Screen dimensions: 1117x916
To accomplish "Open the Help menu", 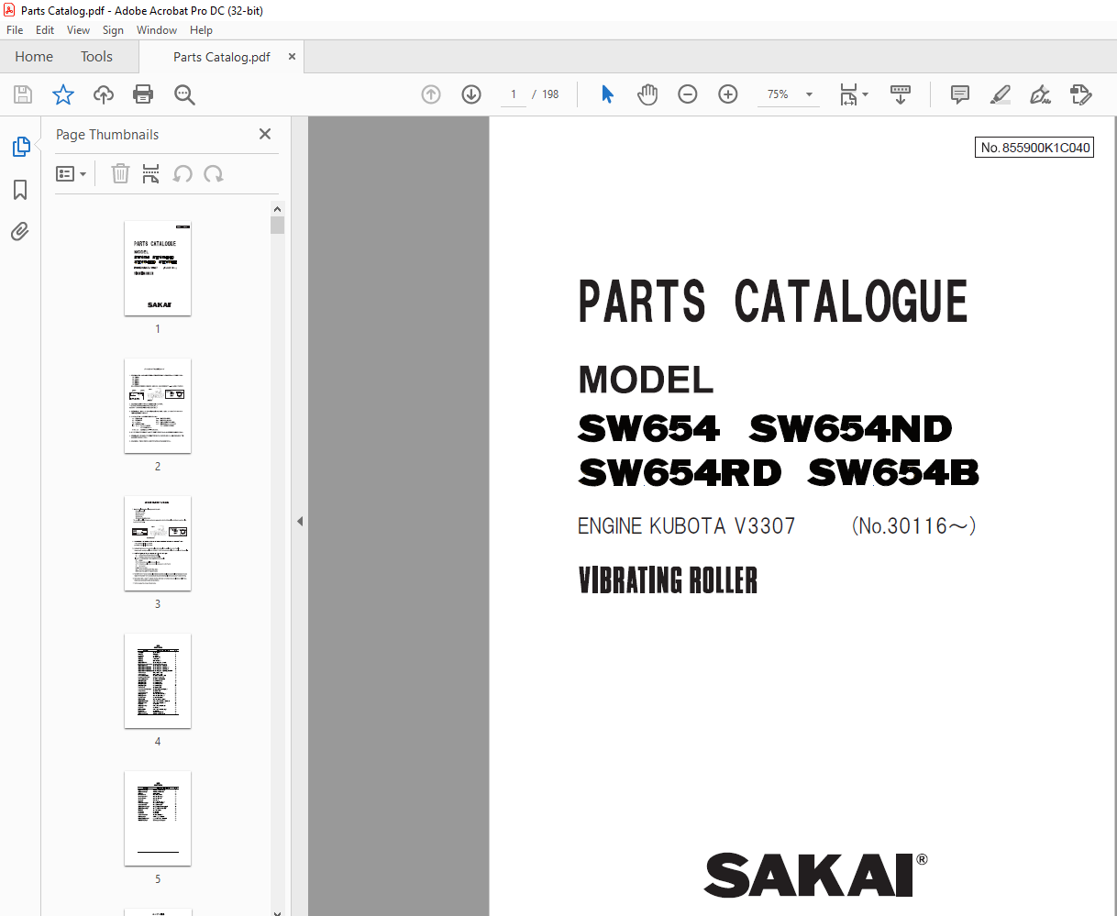I will pyautogui.click(x=201, y=30).
